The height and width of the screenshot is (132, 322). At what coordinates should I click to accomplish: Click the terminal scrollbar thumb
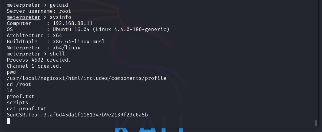pyautogui.click(x=316, y=123)
